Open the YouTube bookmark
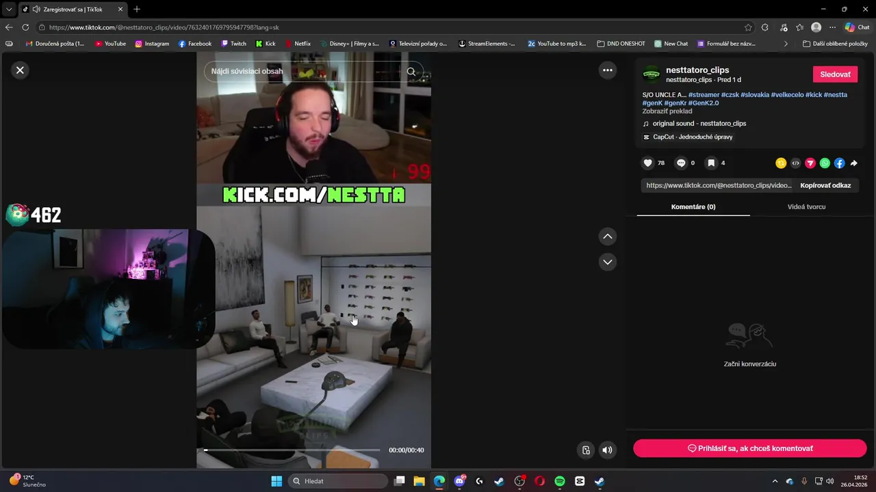 click(110, 44)
